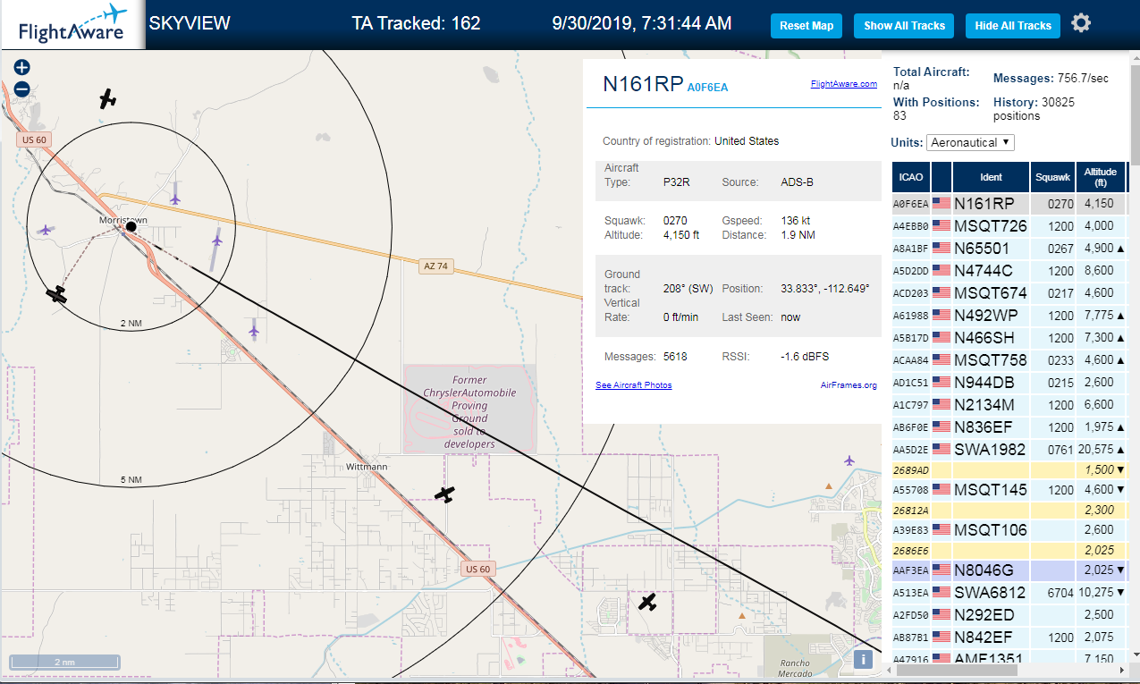Zoom in the map with plus button
Image resolution: width=1140 pixels, height=684 pixels.
point(22,67)
